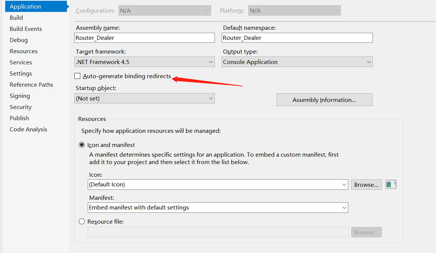Image resolution: width=436 pixels, height=253 pixels.
Task: Expand the Startup object dropdown
Action: coord(144,99)
